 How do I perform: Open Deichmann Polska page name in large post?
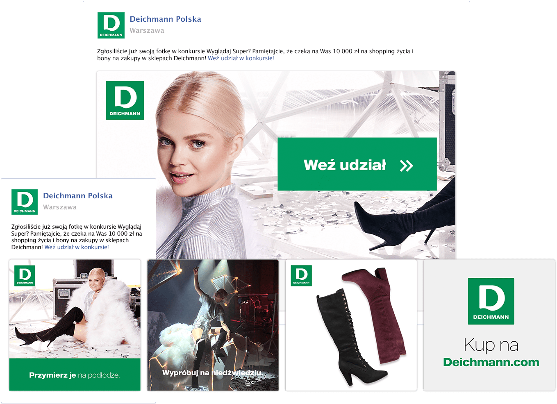click(166, 19)
